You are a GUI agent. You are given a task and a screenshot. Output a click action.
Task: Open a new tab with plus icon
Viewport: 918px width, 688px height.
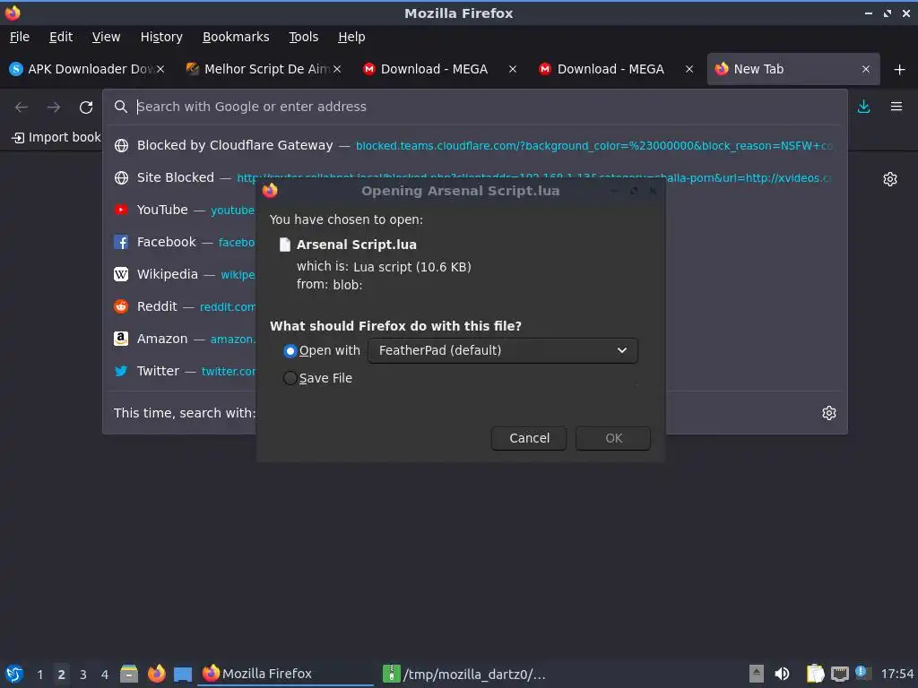tap(900, 70)
